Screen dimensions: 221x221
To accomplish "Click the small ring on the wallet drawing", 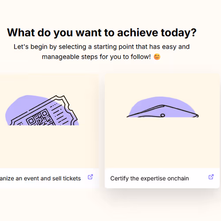I will coord(163,115).
